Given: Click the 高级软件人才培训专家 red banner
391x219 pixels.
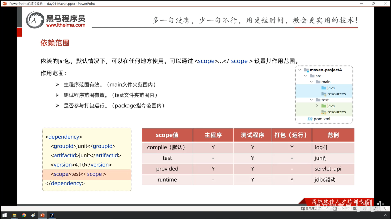Looking at the screenshot, I should (x=337, y=201).
